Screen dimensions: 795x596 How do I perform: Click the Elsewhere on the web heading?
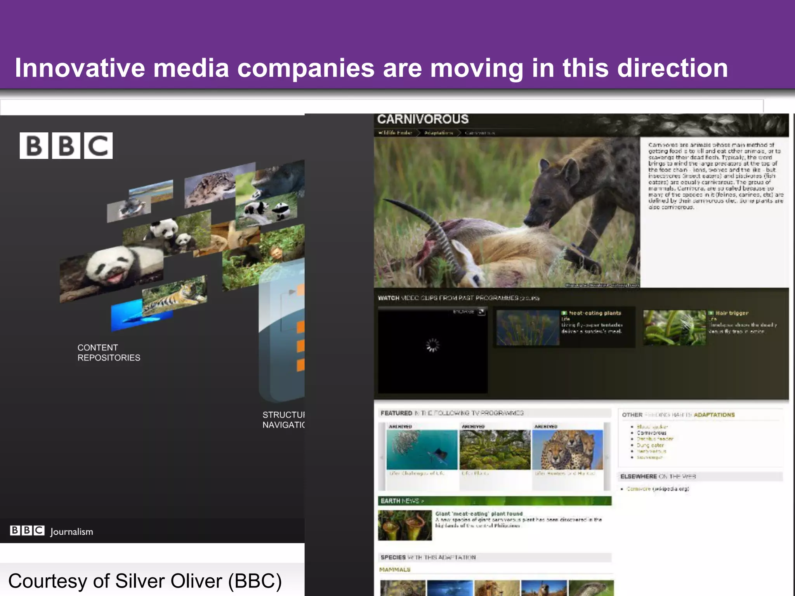pos(658,476)
